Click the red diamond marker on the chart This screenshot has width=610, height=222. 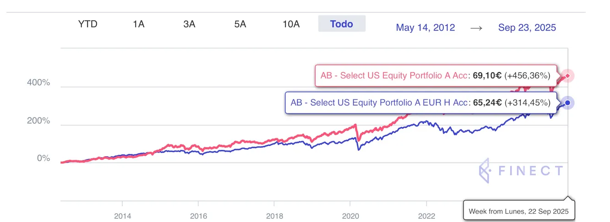pyautogui.click(x=568, y=76)
